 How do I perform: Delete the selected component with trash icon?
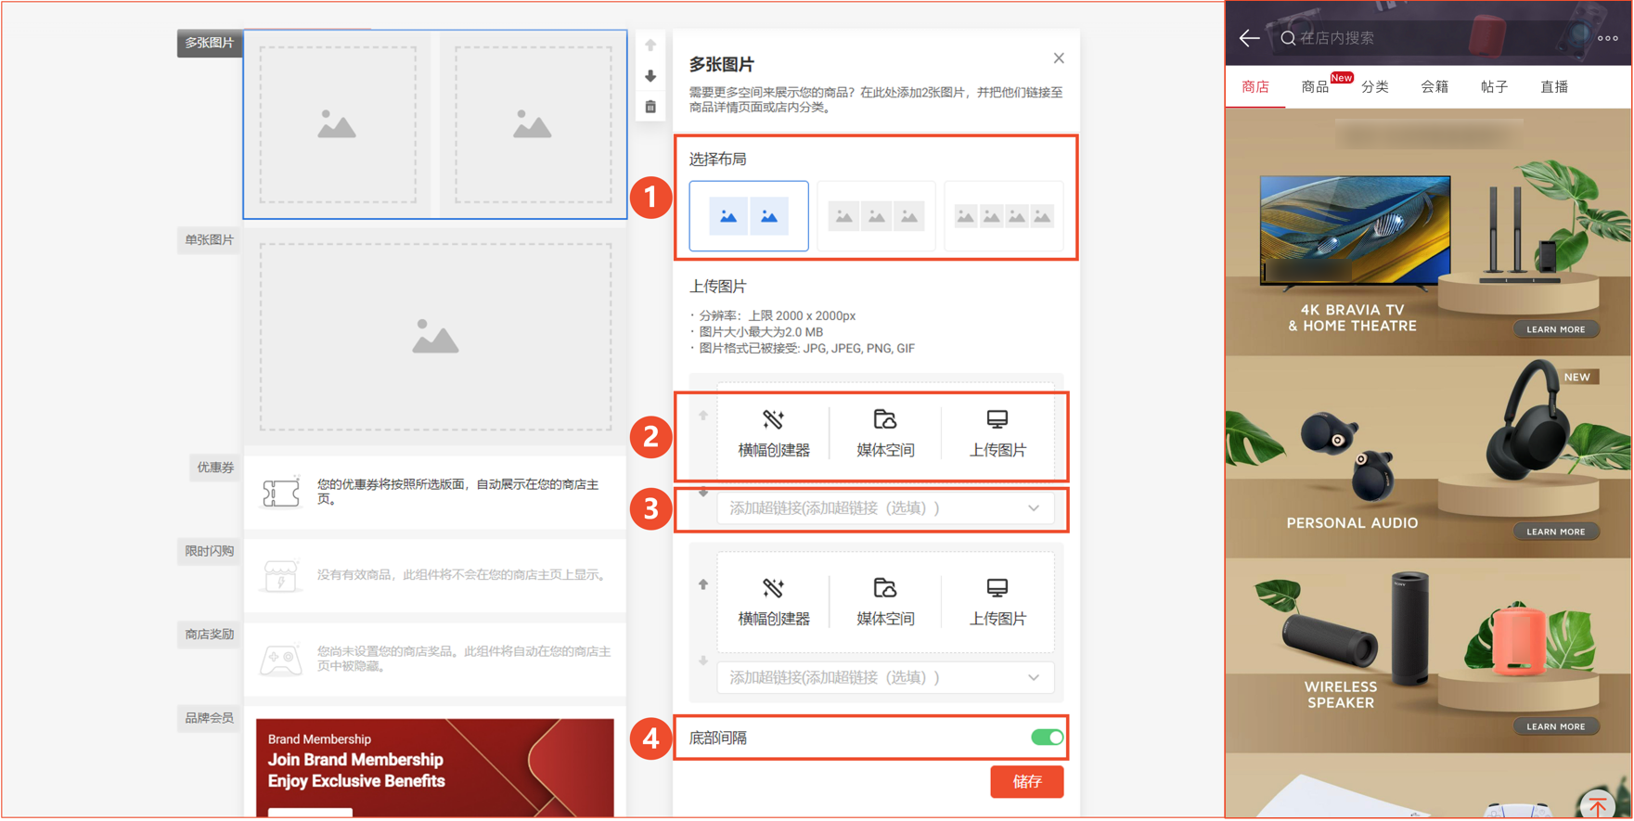[x=650, y=107]
